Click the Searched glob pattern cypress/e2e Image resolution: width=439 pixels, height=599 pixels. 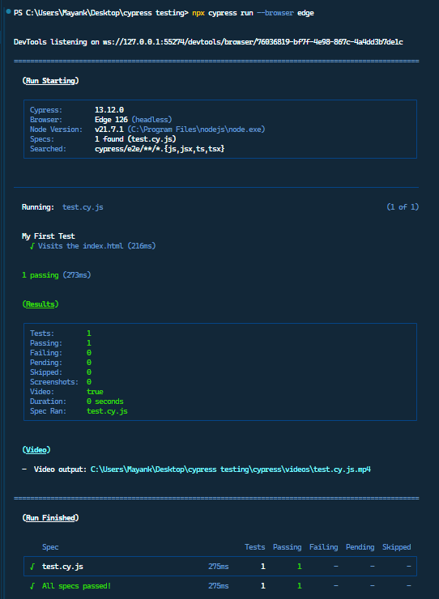coord(160,149)
